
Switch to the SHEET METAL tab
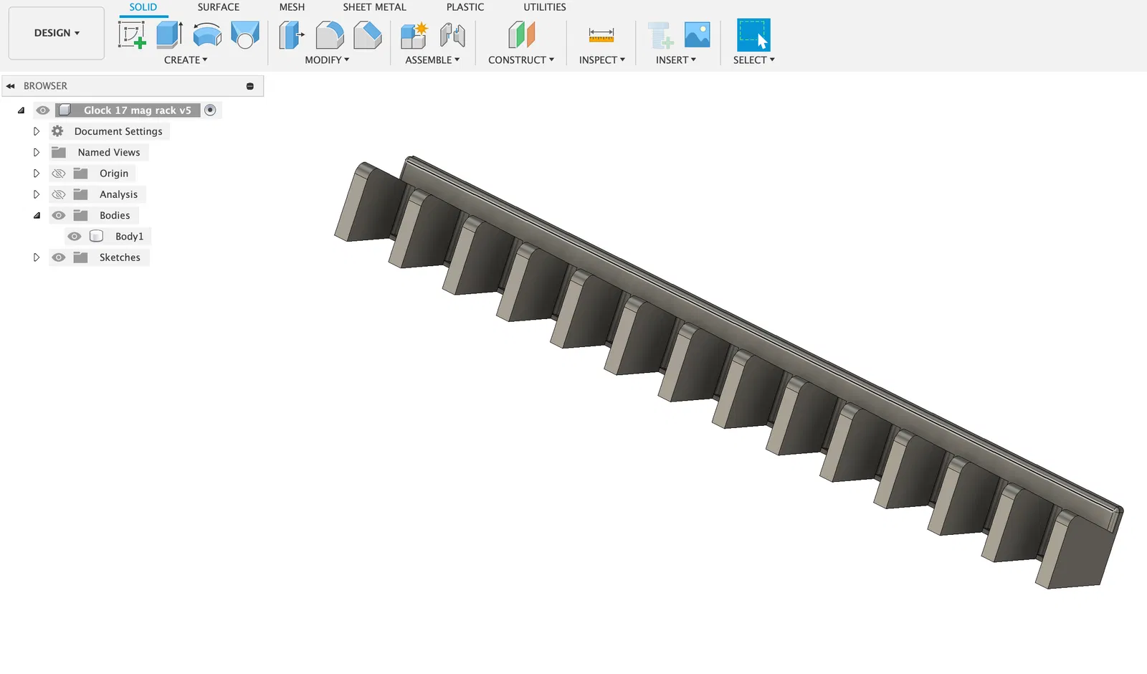point(374,7)
